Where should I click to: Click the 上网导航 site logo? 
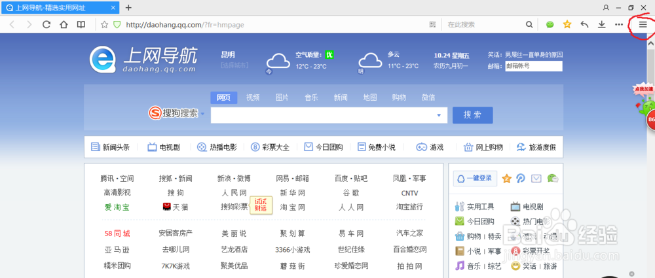tap(143, 60)
